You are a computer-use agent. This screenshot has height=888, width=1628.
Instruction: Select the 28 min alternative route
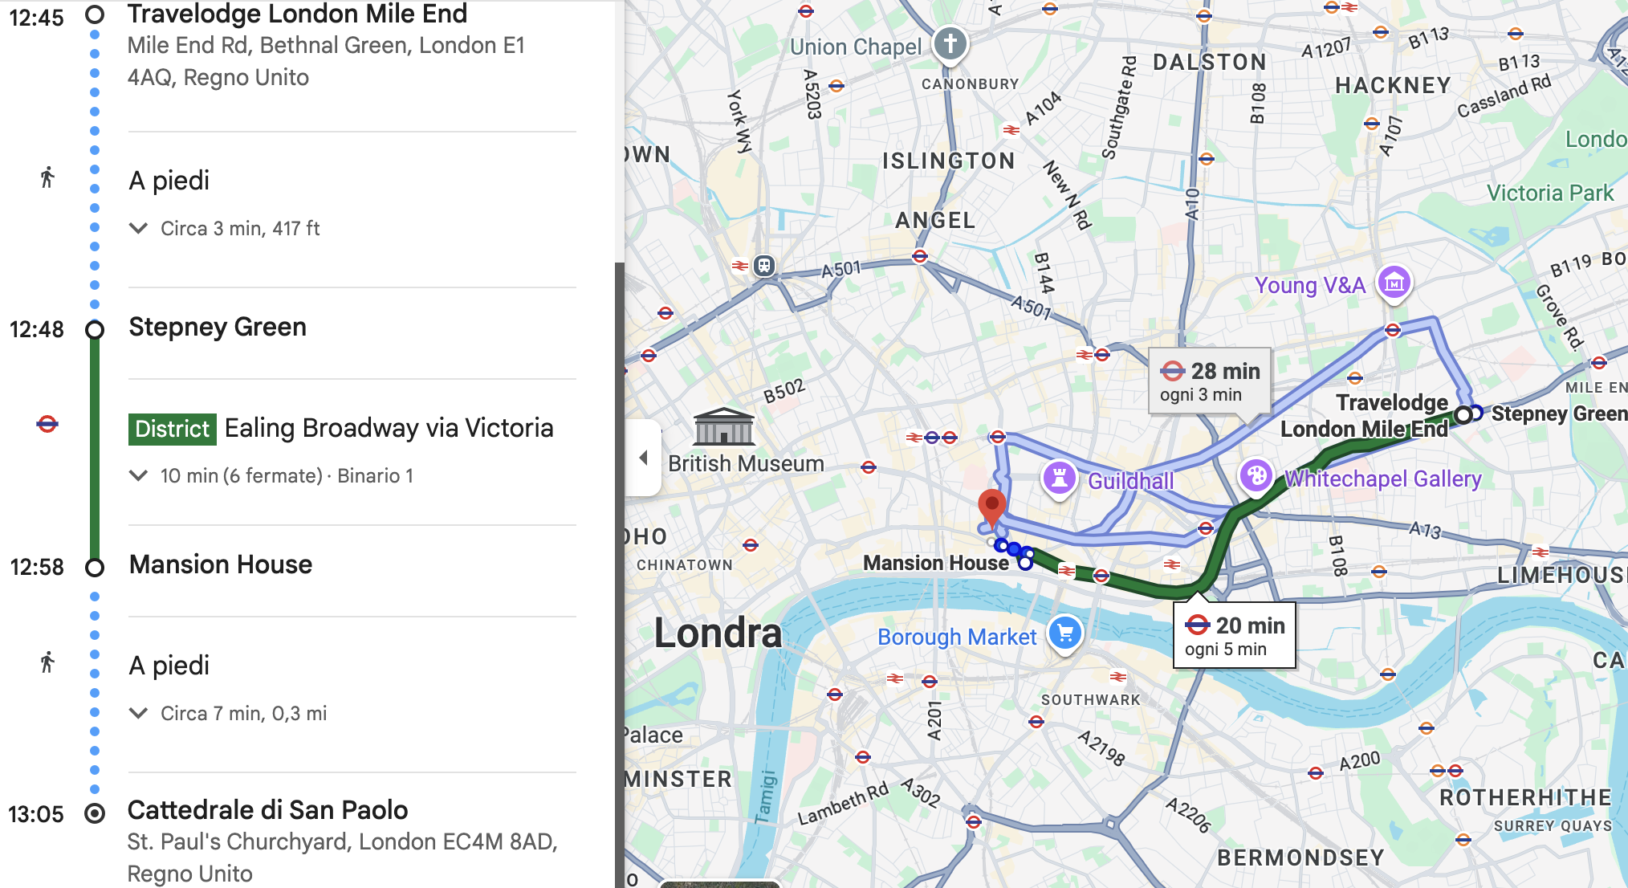[x=1209, y=381]
